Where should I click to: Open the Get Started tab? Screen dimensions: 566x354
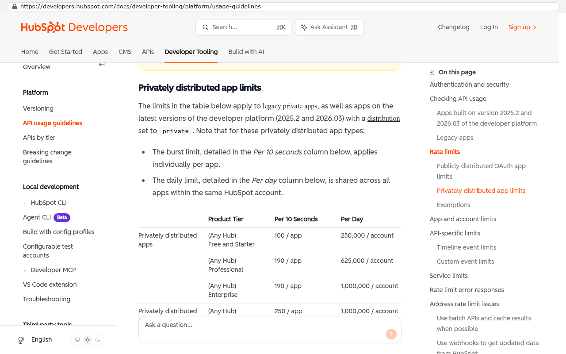65,52
